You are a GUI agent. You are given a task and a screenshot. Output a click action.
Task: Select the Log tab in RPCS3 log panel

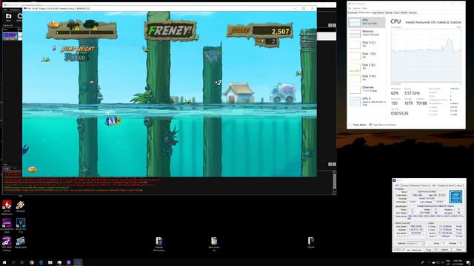[6, 168]
